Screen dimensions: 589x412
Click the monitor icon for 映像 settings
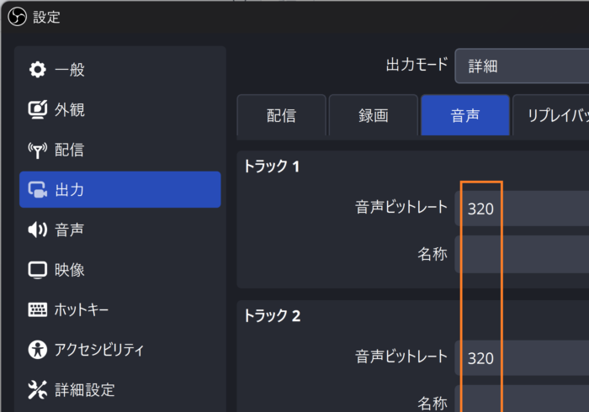(x=38, y=270)
